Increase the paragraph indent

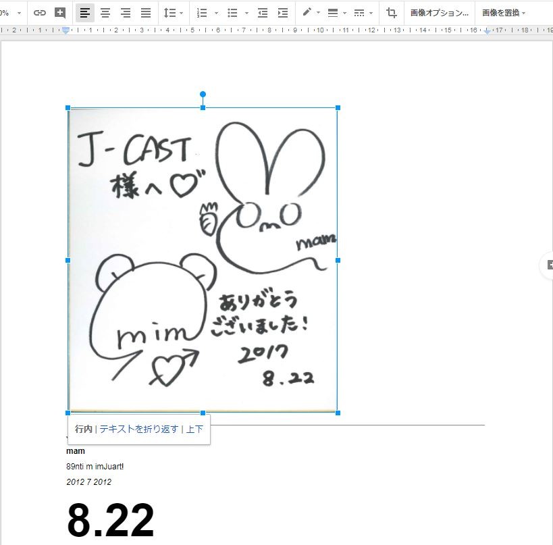click(x=283, y=13)
